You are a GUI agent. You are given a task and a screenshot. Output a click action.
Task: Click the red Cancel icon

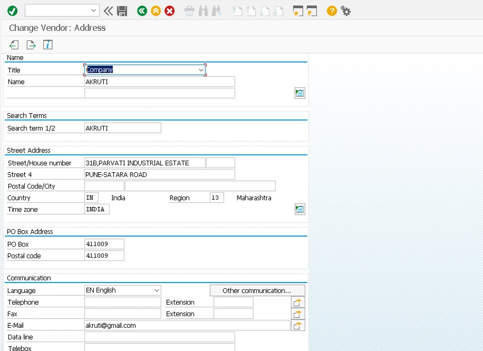pos(169,11)
